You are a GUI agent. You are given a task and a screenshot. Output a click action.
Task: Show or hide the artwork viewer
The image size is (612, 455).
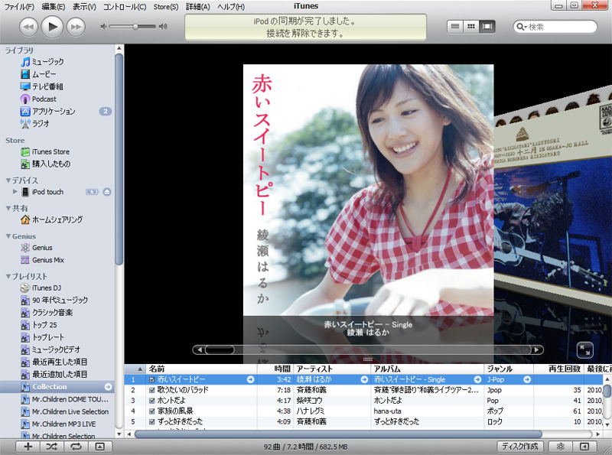(100, 447)
